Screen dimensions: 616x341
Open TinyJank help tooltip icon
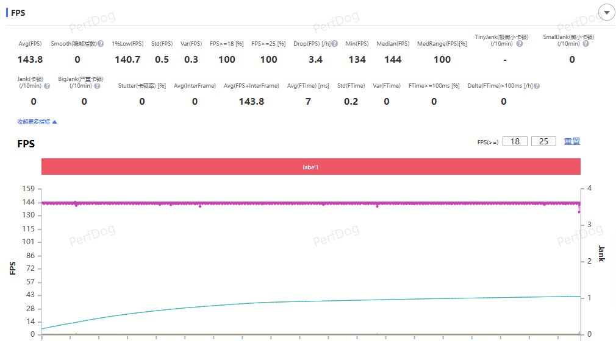520,44
